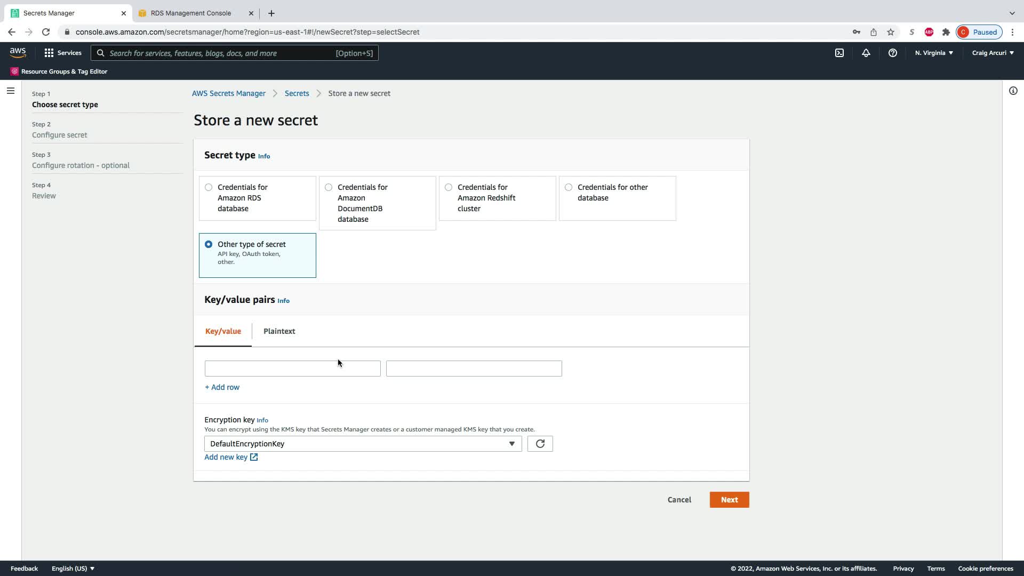Switch to the Plaintext tab
This screenshot has width=1024, height=576.
tap(279, 331)
